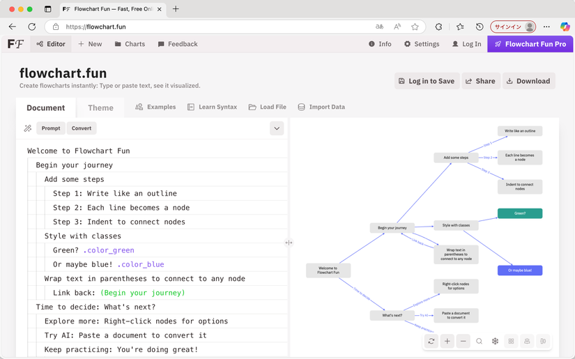Click the address bar translate icon
This screenshot has width=575, height=359.
click(380, 26)
